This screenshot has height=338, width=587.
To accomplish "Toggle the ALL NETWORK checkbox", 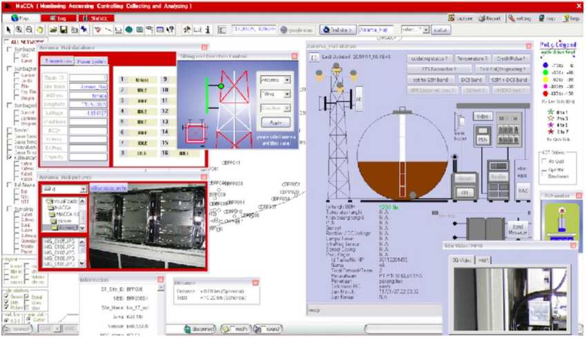I will 7,42.
